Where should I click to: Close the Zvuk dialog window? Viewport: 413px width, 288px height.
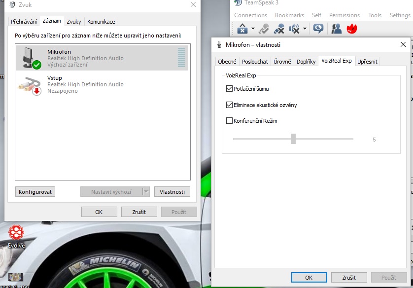[193, 4]
